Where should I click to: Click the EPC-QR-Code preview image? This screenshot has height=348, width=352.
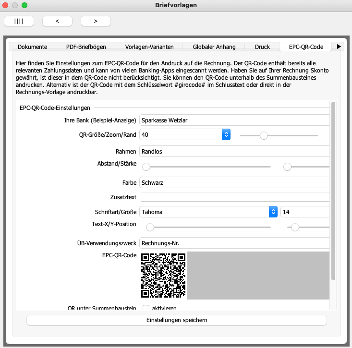tap(163, 276)
